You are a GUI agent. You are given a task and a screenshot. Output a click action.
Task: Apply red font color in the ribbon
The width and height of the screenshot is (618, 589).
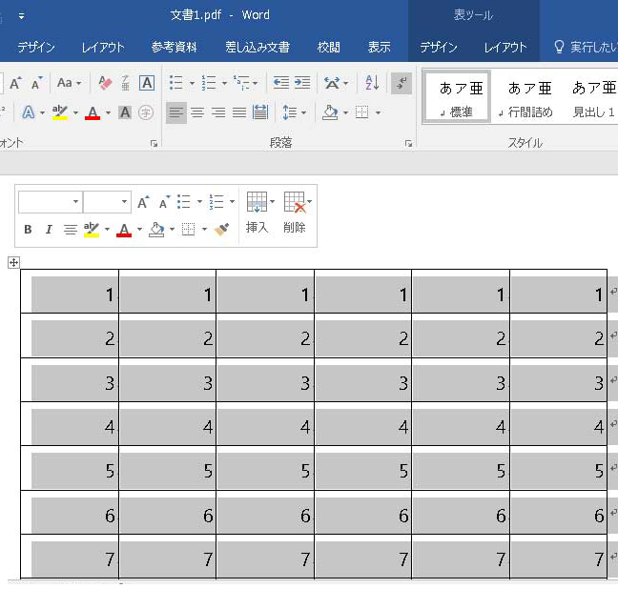coord(93,113)
